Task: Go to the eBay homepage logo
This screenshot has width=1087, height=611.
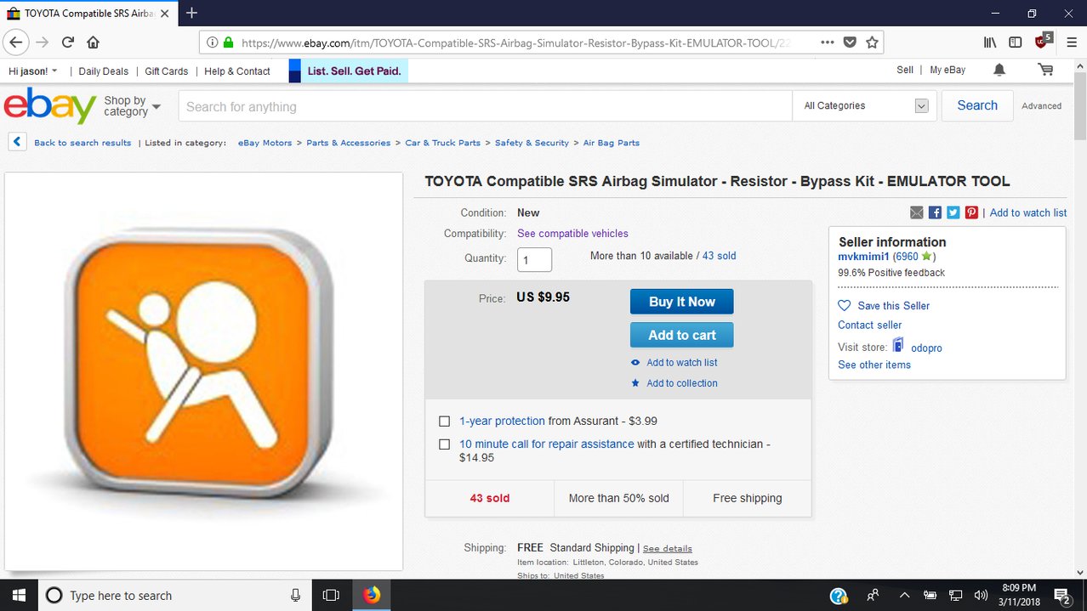Action: click(x=49, y=106)
